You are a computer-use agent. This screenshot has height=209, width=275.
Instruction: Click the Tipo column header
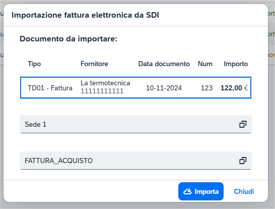pyautogui.click(x=34, y=64)
